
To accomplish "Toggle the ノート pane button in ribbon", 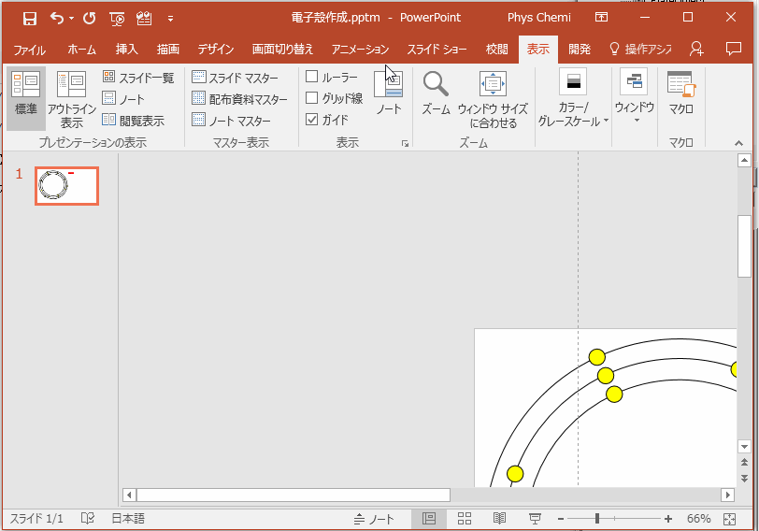I will point(389,93).
